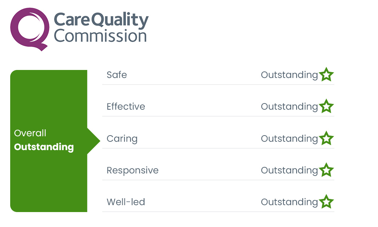Click the Outstanding rating text for Well-led
Image resolution: width=378 pixels, height=227 pixels.
pos(289,202)
